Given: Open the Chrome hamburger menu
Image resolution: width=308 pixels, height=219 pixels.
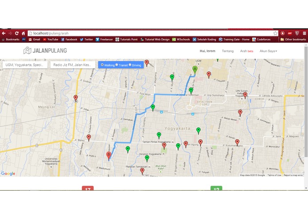Looking at the screenshot, I should click(304, 33).
